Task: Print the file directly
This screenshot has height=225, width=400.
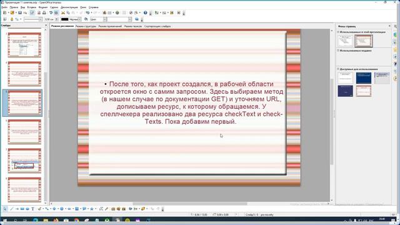Action: click(x=44, y=12)
